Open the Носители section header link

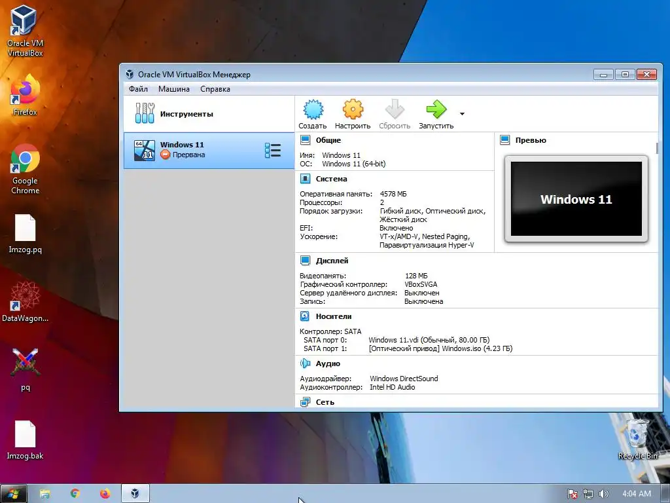[x=334, y=316]
